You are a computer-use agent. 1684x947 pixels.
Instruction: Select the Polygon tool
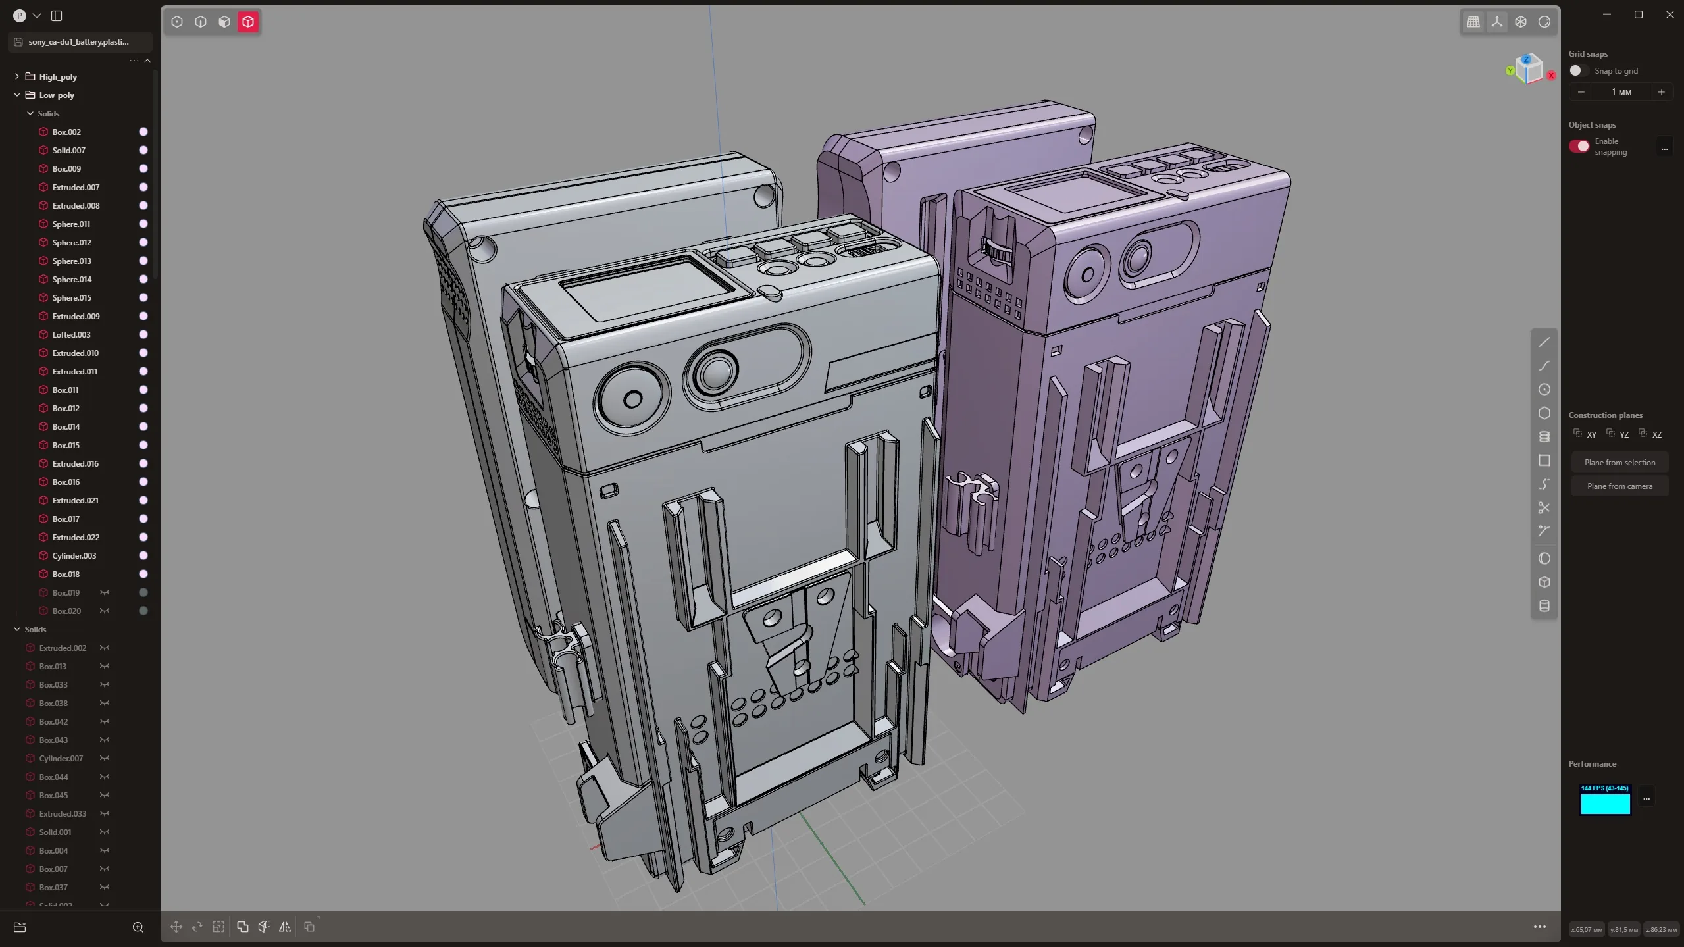1544,413
